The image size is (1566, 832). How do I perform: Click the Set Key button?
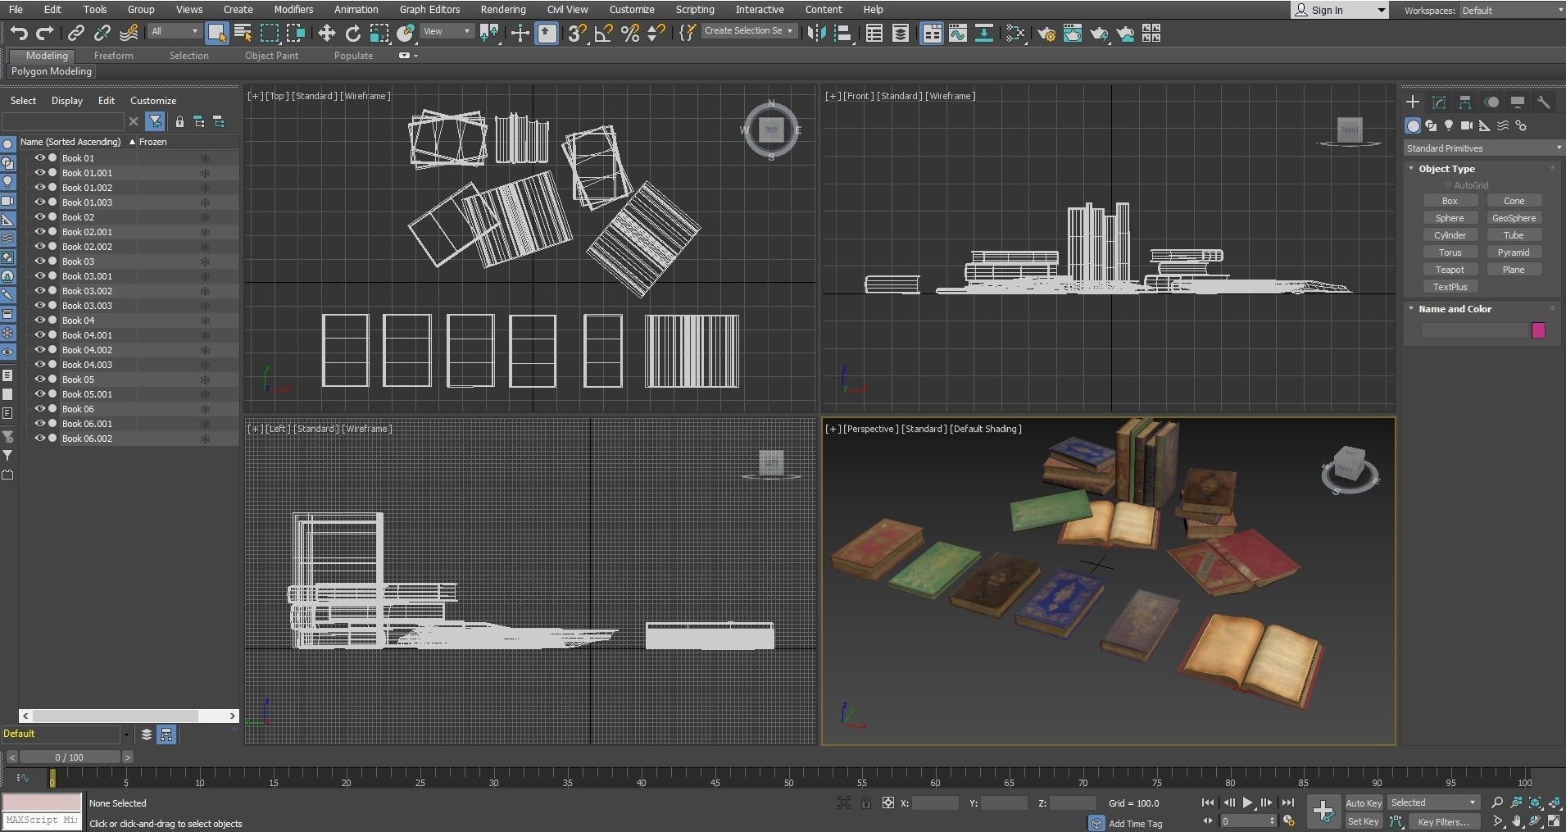(x=1364, y=821)
